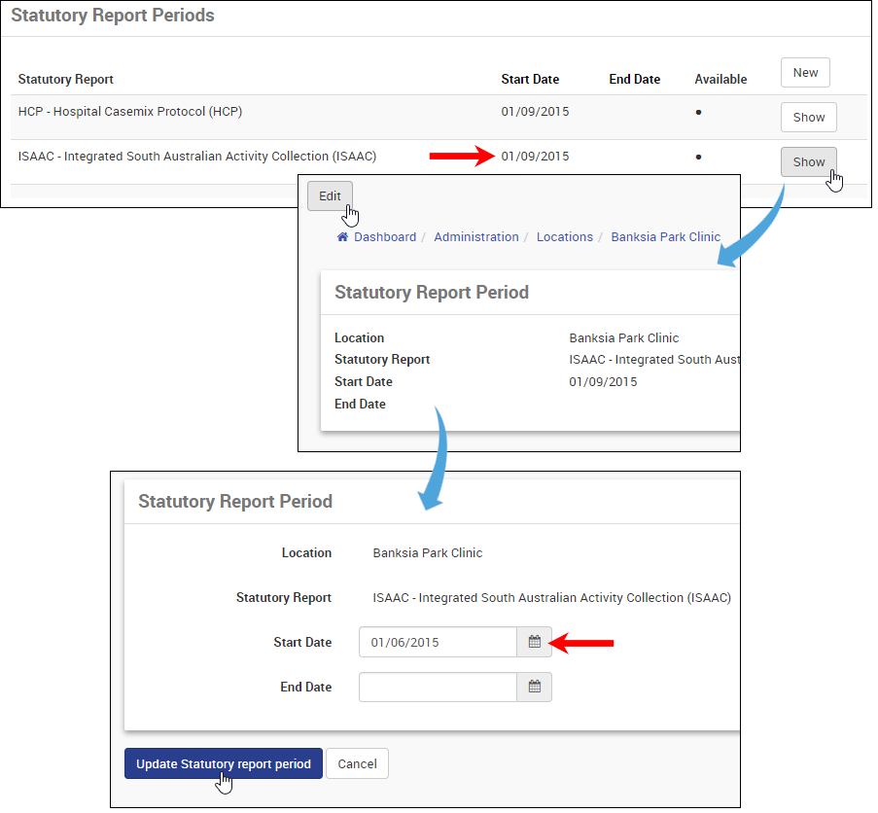The image size is (878, 813).
Task: Open the End Date calendar picker
Action: [x=534, y=687]
